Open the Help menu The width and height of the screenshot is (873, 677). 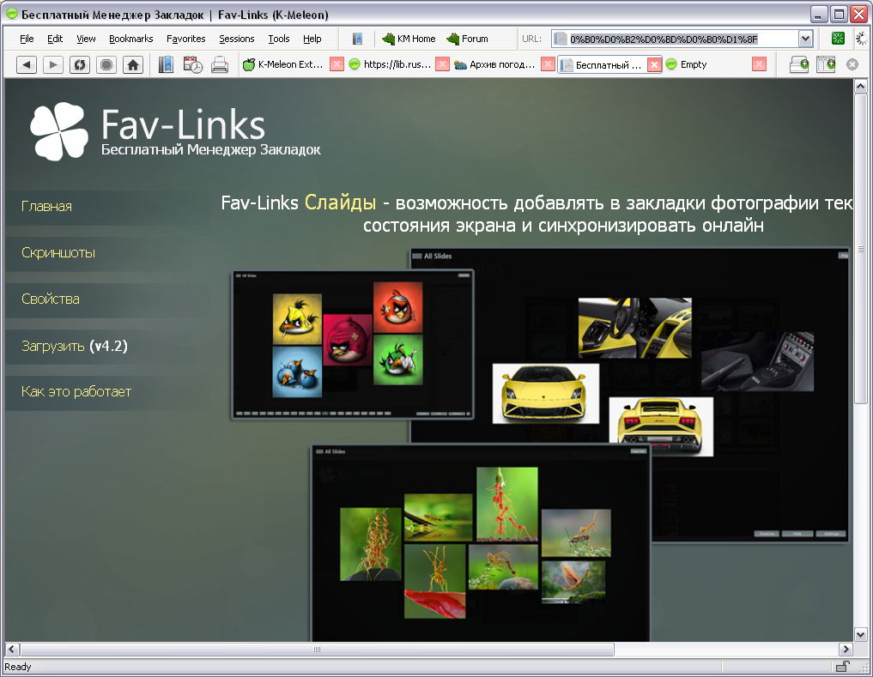[x=312, y=39]
